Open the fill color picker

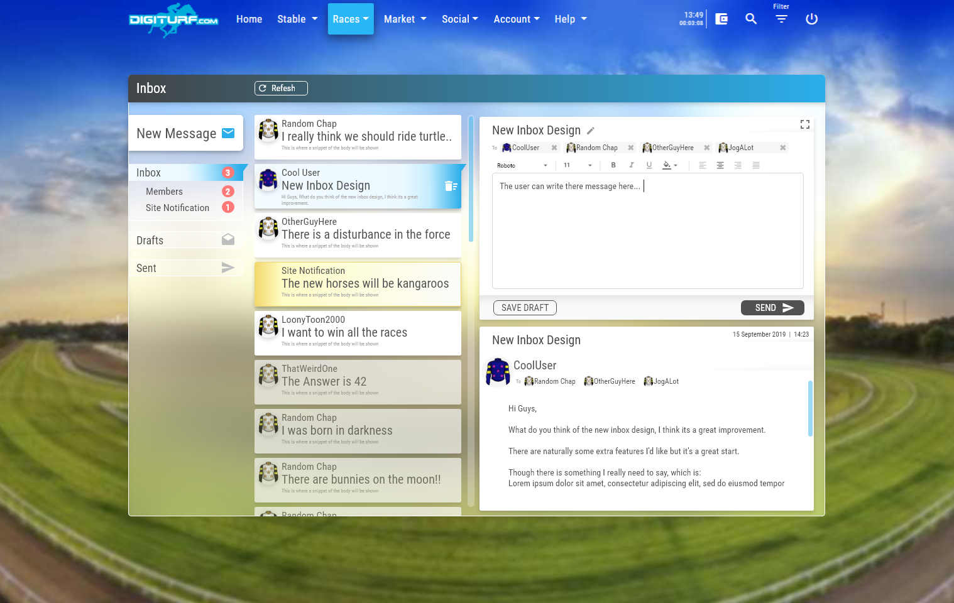coord(670,165)
